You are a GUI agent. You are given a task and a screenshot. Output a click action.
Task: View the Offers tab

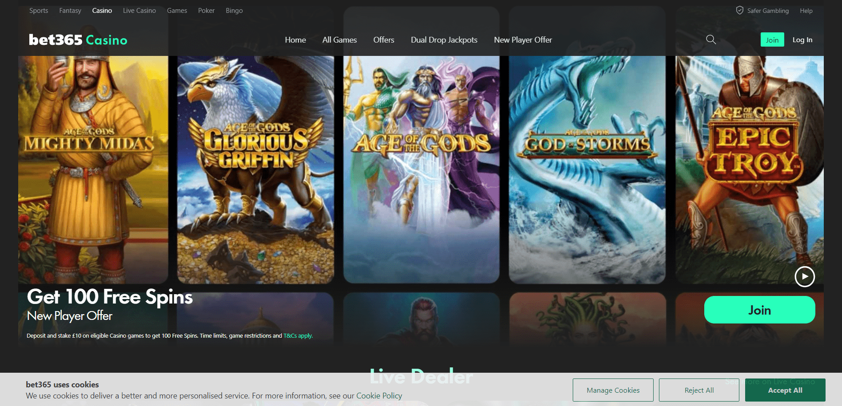click(384, 40)
